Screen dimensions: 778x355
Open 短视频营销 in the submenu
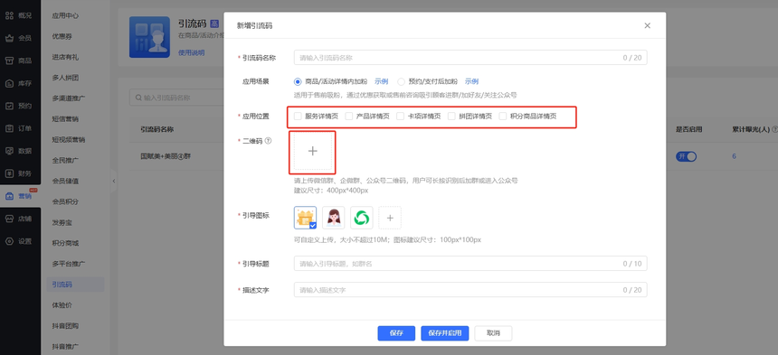tap(69, 140)
